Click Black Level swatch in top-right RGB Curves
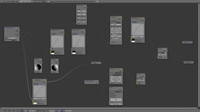Viewport: 200px width, 112px height. (133, 40)
